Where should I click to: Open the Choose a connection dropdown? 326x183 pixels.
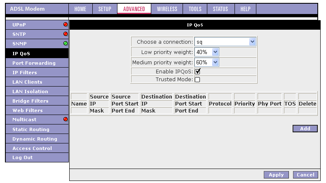point(225,42)
